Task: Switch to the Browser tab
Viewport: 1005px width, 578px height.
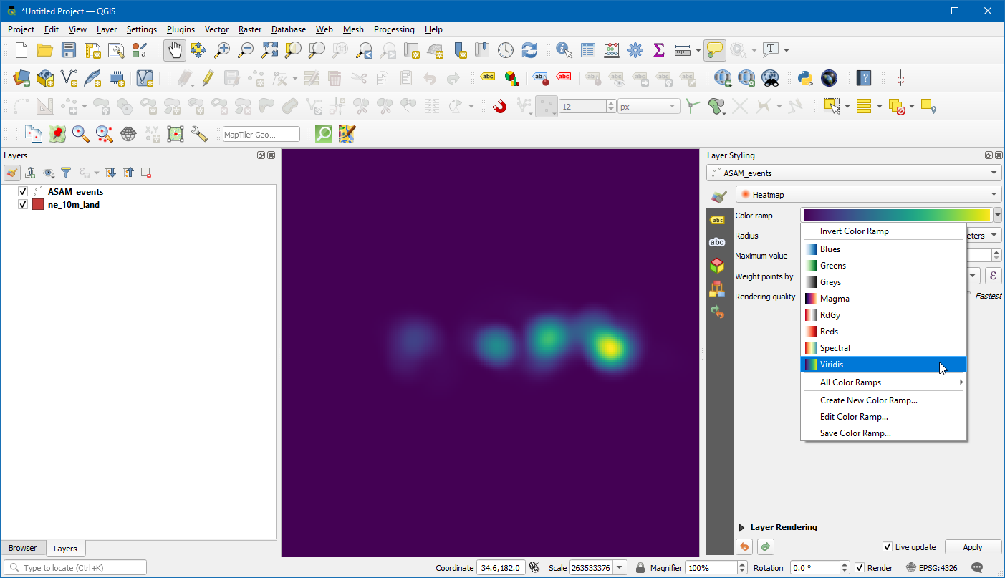Action: pyautogui.click(x=23, y=548)
